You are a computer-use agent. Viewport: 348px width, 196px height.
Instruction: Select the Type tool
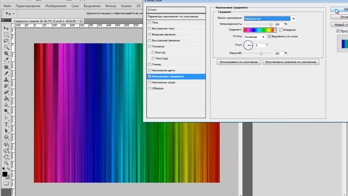point(6,125)
